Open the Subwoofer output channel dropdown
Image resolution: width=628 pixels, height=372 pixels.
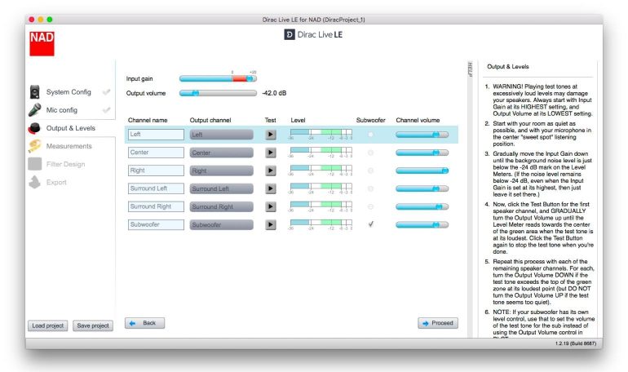221,224
